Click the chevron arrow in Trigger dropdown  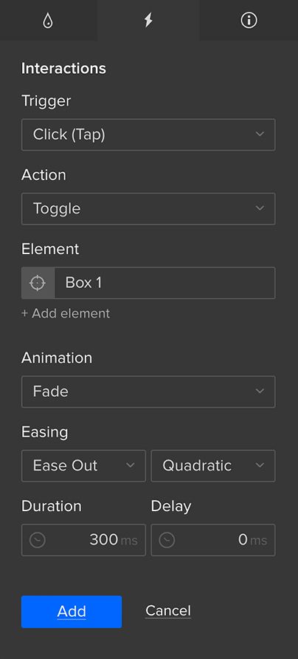260,134
